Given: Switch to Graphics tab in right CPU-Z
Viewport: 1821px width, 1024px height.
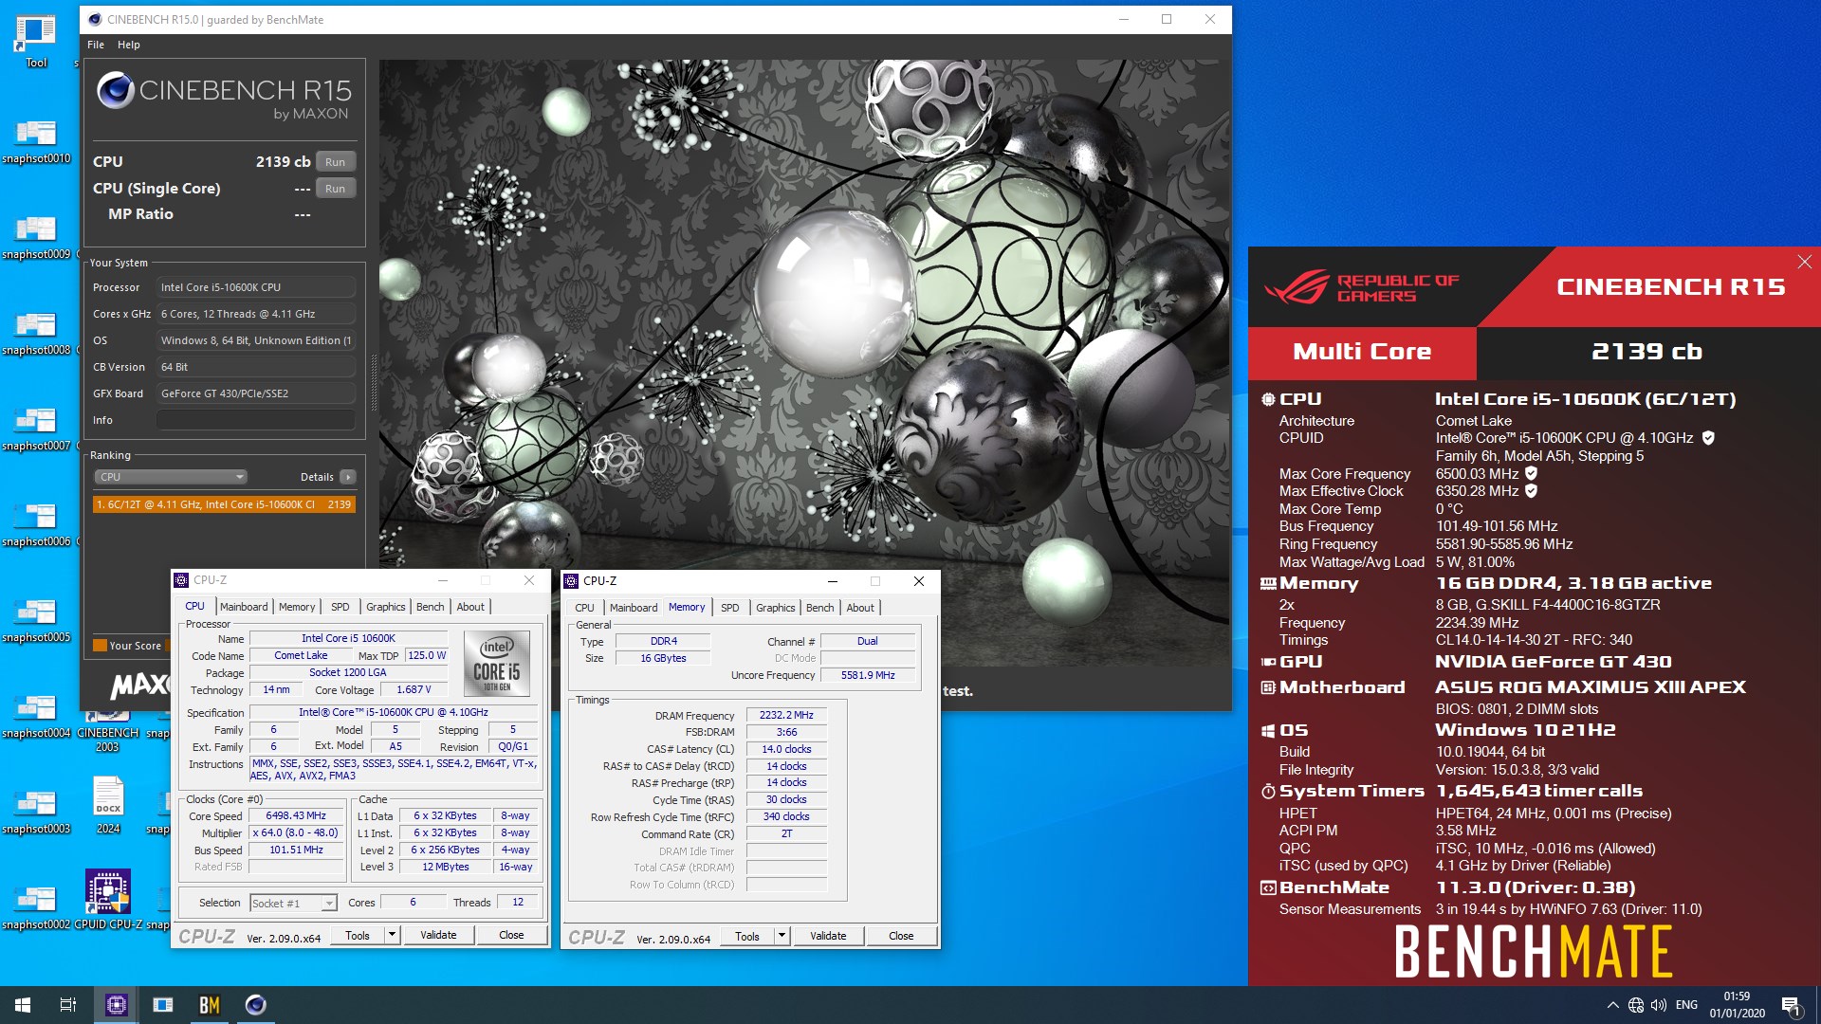Looking at the screenshot, I should point(776,608).
